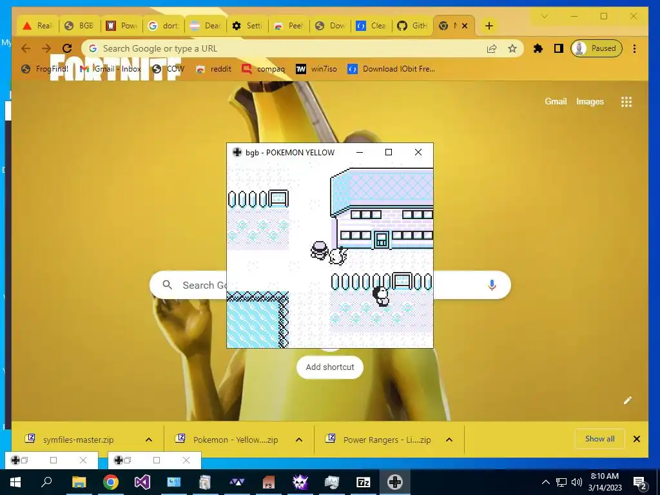This screenshot has height=495, width=660.
Task: Share this page via address bar icon
Action: click(492, 48)
